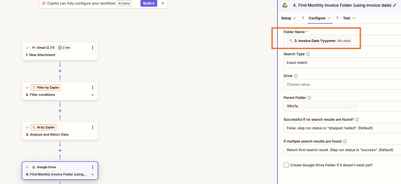
Task: Click info icon beside Drive label
Action: (296, 76)
